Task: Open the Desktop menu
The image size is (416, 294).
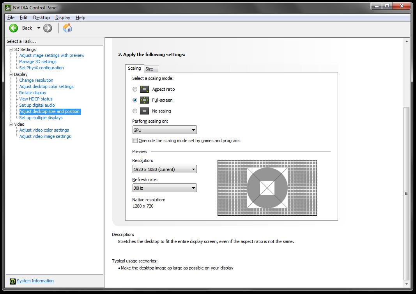Action: [41, 18]
